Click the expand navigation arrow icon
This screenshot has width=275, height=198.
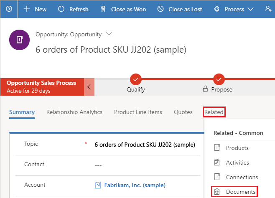coord(9,9)
